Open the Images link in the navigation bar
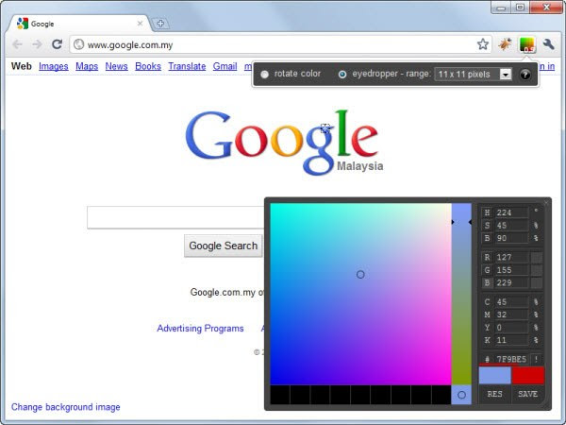The image size is (566, 425). tap(54, 66)
